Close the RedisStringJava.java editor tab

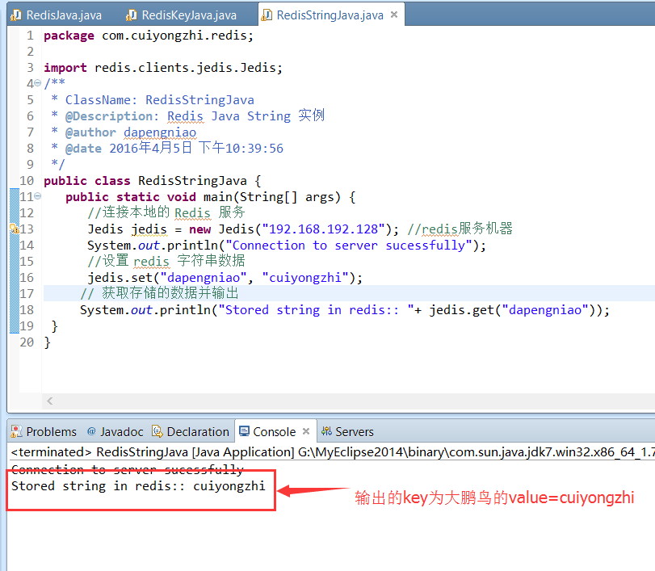click(394, 15)
